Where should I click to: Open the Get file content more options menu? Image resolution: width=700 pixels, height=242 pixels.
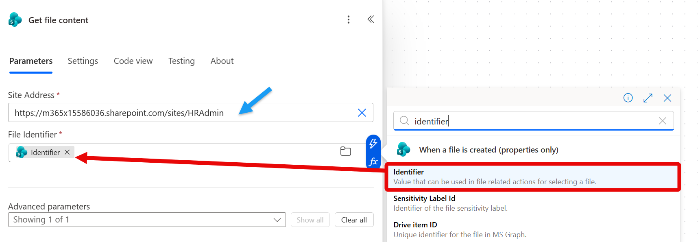pyautogui.click(x=348, y=20)
